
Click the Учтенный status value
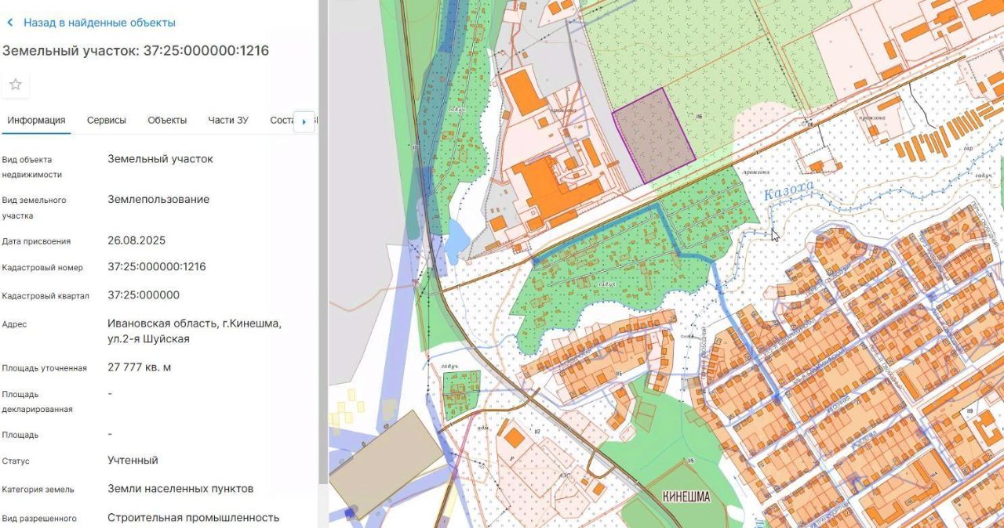pyautogui.click(x=133, y=460)
